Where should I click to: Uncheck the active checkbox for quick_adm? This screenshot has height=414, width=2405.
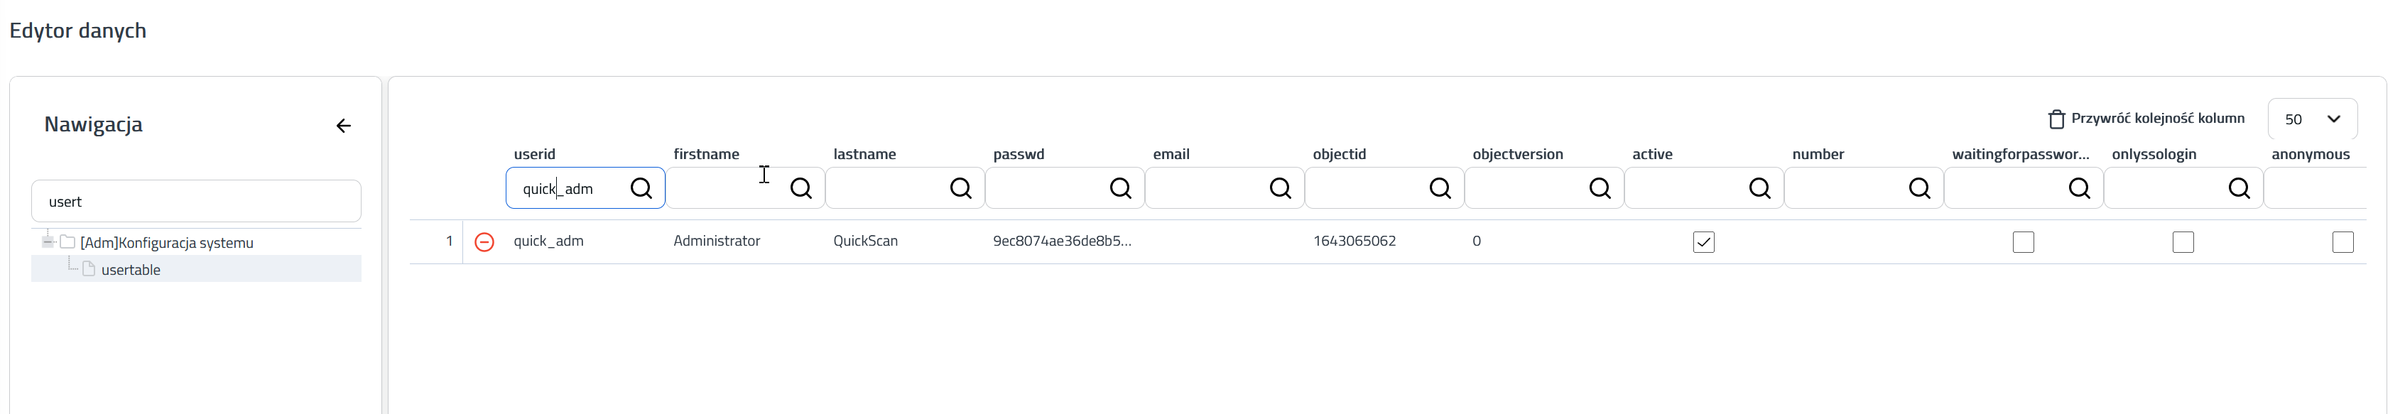click(1703, 242)
